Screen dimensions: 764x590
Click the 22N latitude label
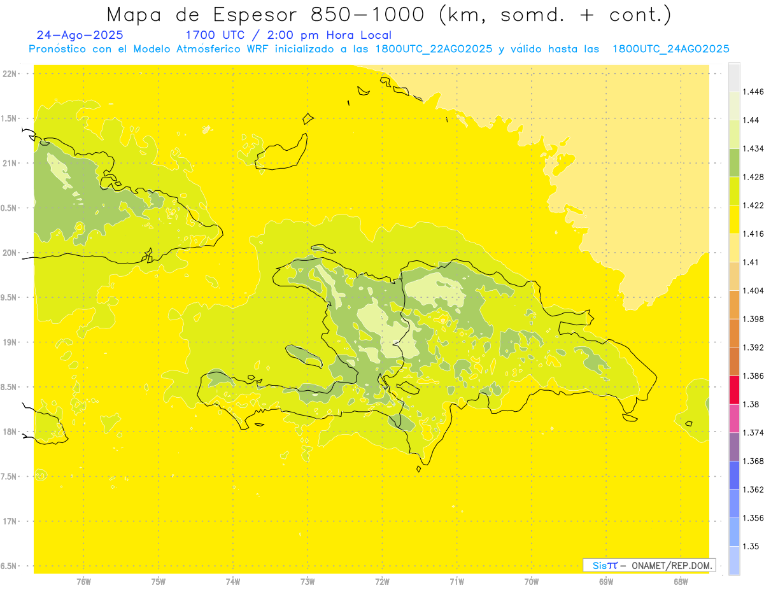[x=10, y=74]
